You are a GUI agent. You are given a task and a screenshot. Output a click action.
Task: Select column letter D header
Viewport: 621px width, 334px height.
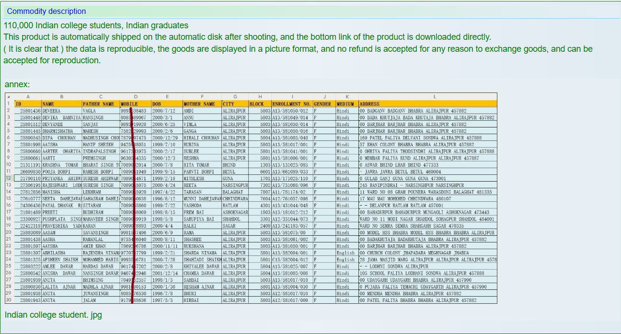point(135,97)
